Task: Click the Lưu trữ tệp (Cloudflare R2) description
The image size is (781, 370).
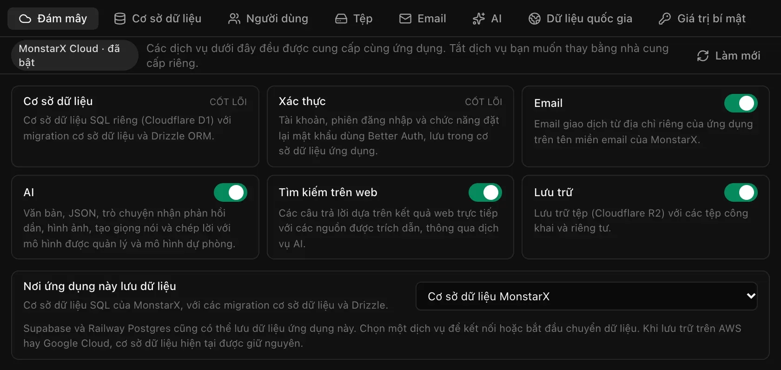Action: [641, 220]
